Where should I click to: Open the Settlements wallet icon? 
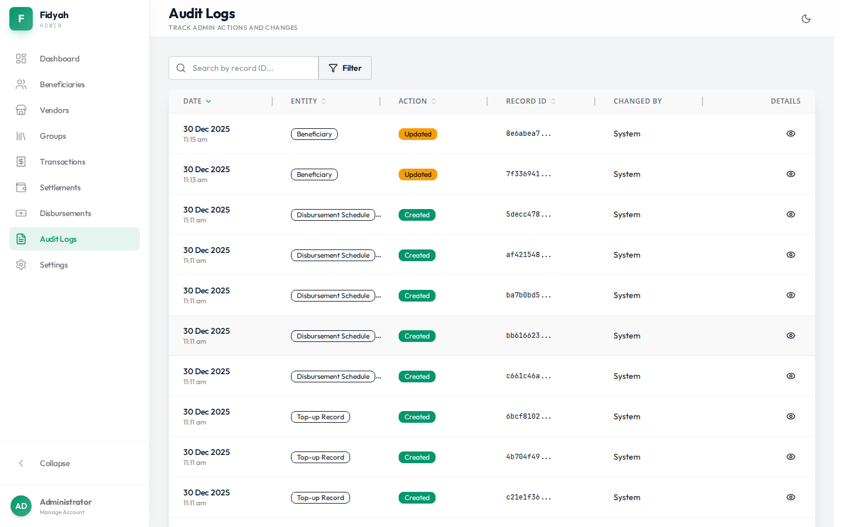(x=21, y=187)
